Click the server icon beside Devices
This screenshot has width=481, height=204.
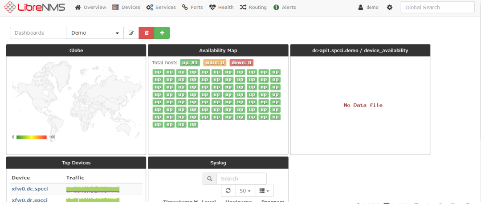point(115,7)
